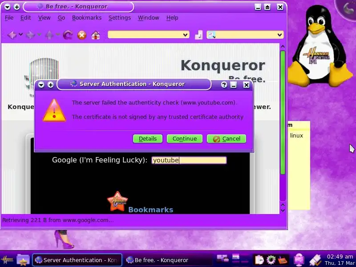Click the dialog's sticky plus icon

pos(51,85)
